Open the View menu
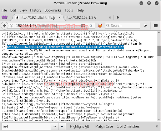This screenshot has height=131, width=161. pyautogui.click(x=23, y=10)
